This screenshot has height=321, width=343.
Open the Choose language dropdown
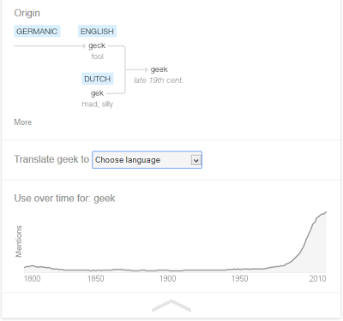click(147, 160)
